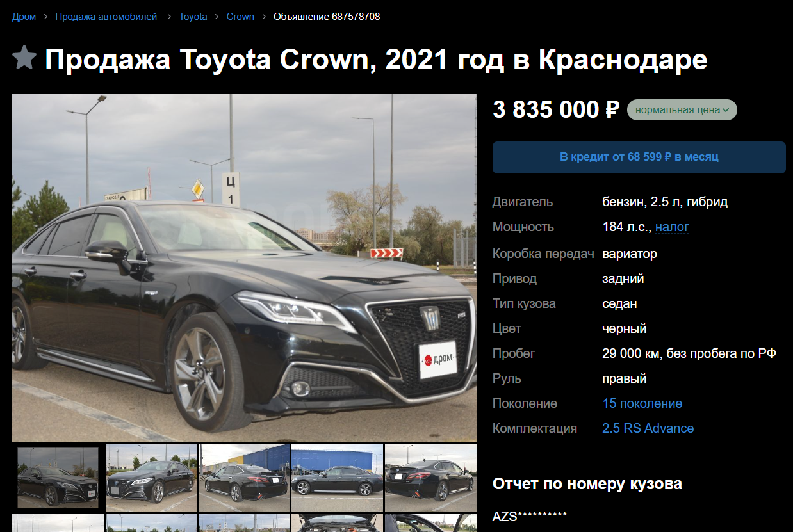
Task: Open '15 поколение' generation link
Action: coord(642,403)
